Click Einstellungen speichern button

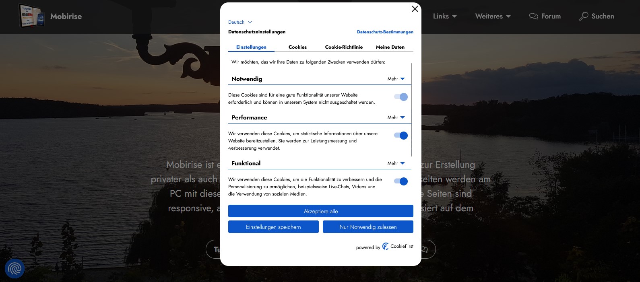click(x=273, y=227)
